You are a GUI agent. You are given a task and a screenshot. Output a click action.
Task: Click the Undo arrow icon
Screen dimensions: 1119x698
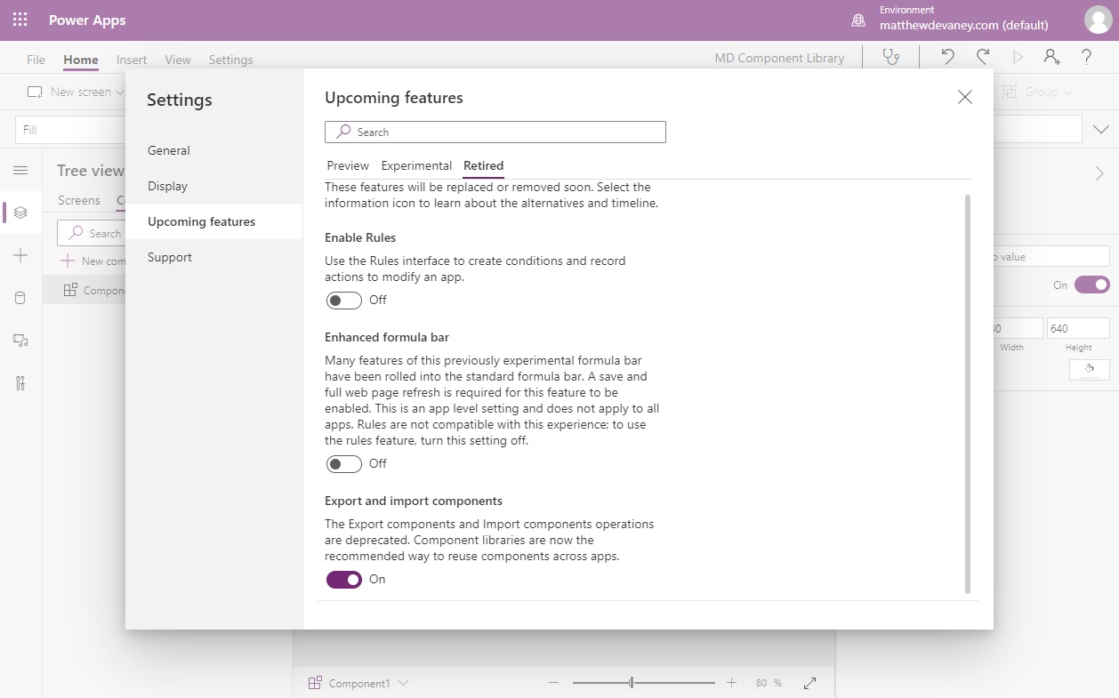point(946,57)
